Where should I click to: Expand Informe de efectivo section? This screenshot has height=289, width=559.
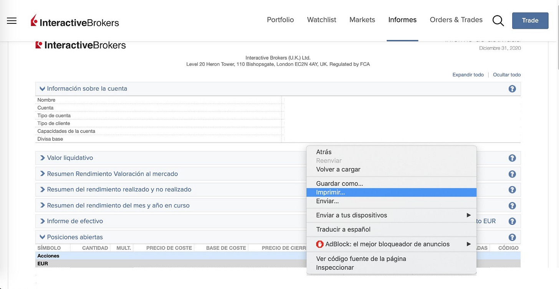point(42,221)
